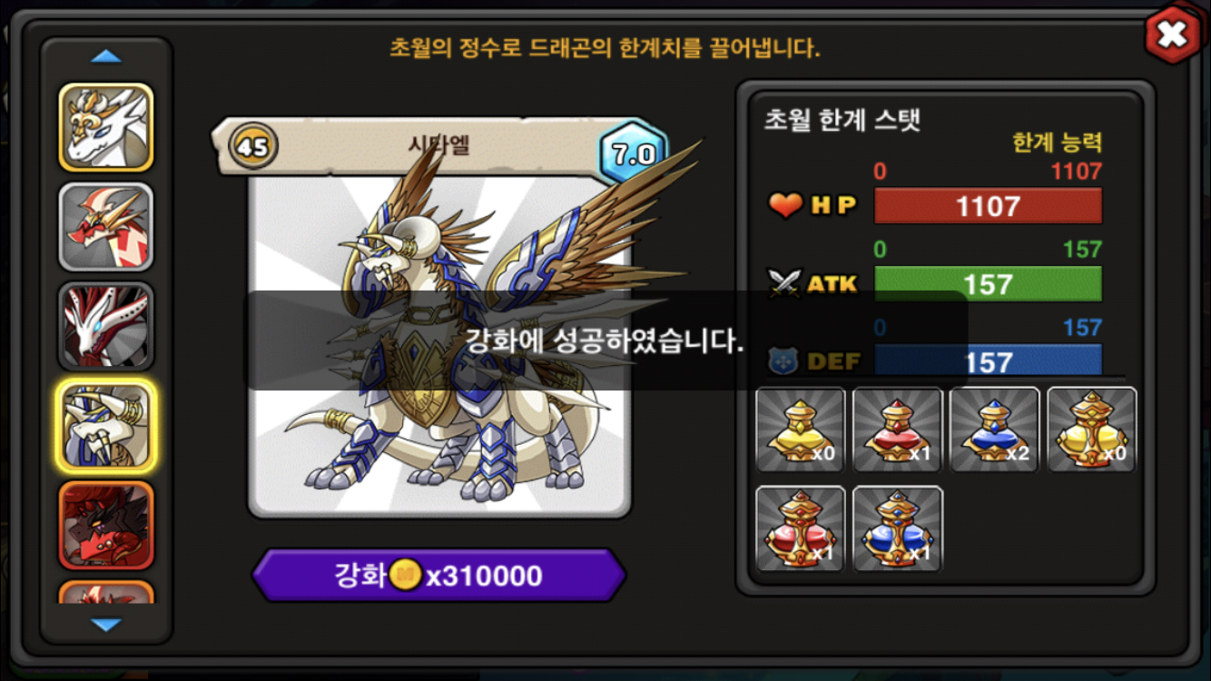Choose the large blue ornate potion x1
Viewport: 1211px width, 681px height.
[x=898, y=529]
